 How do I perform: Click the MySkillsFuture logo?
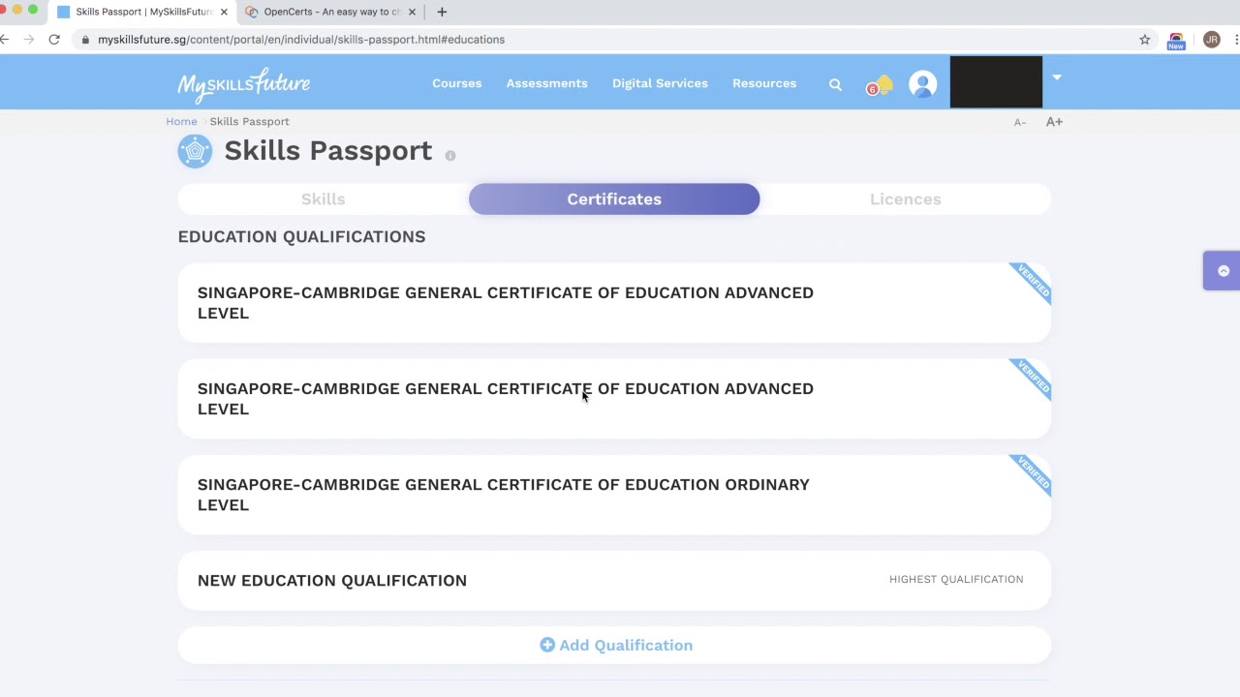point(243,84)
